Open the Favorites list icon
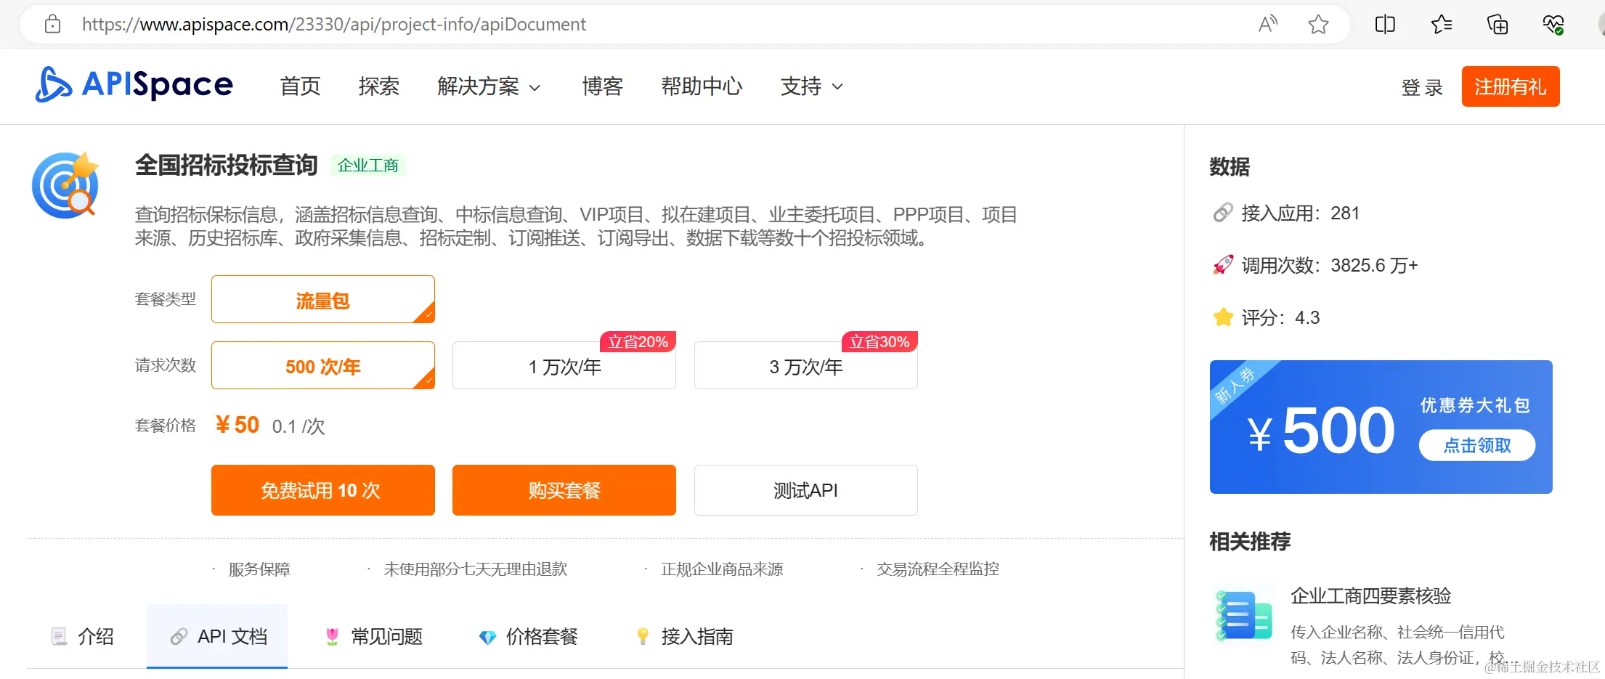Screen dimensions: 1605x679 pos(1442,24)
